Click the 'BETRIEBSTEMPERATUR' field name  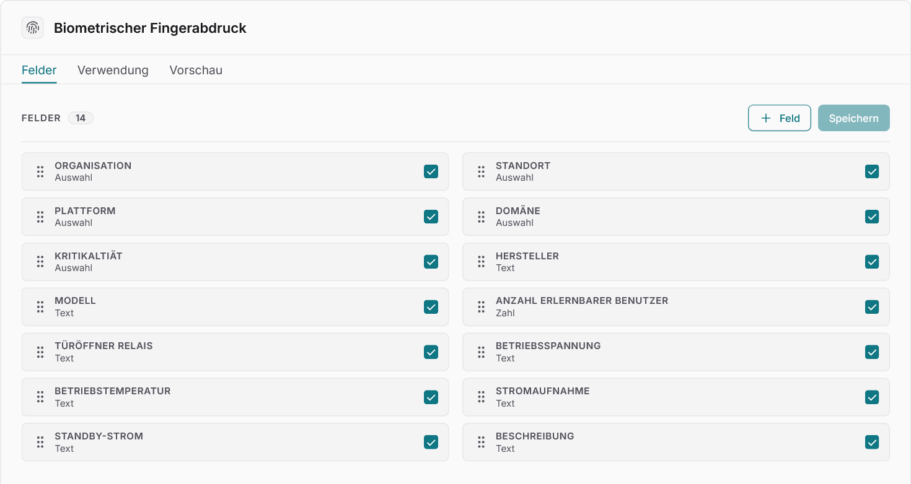point(113,391)
